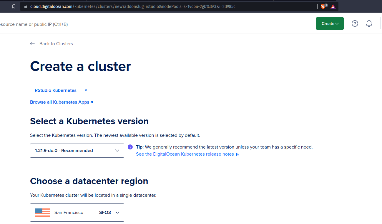Expand the Kubernetes version 1.21.9-do.0 dropdown

(77, 151)
